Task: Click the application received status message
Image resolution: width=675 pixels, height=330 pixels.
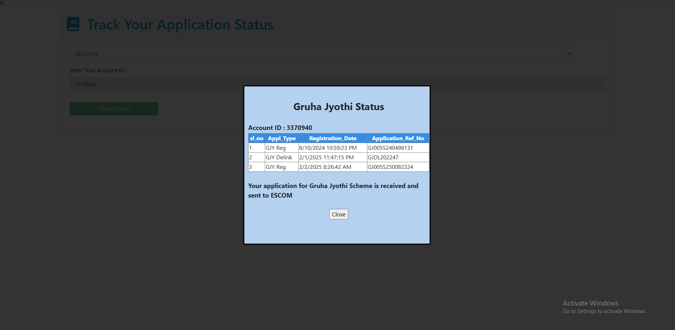Action: pos(333,190)
